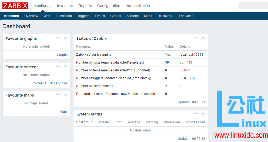
Task: Collapse the Favourite screens widget
Action: point(66,67)
